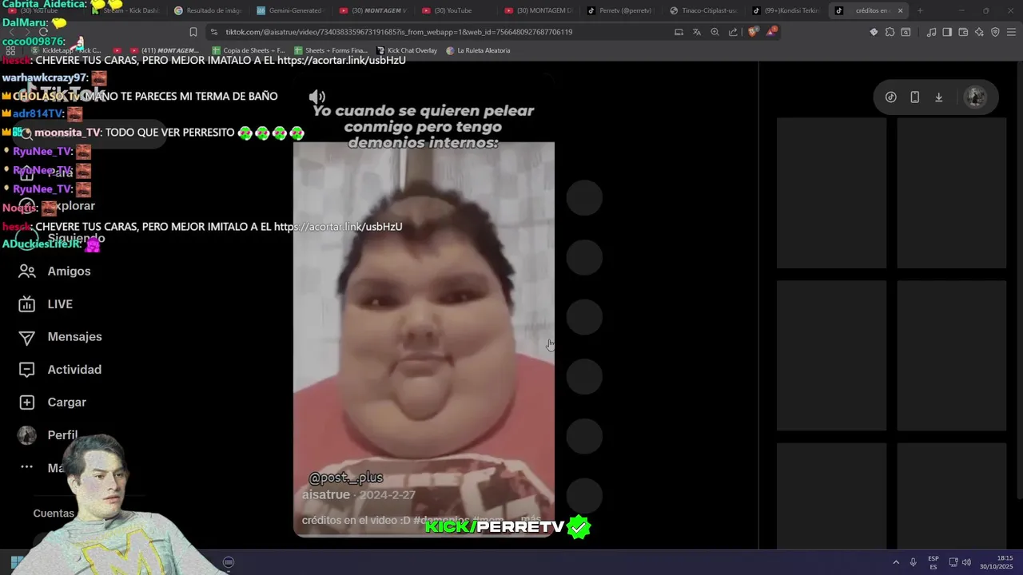Viewport: 1023px width, 575px height.
Task: Switch to the 'Stream - Kick Dashboard' tab
Action: pyautogui.click(x=125, y=10)
